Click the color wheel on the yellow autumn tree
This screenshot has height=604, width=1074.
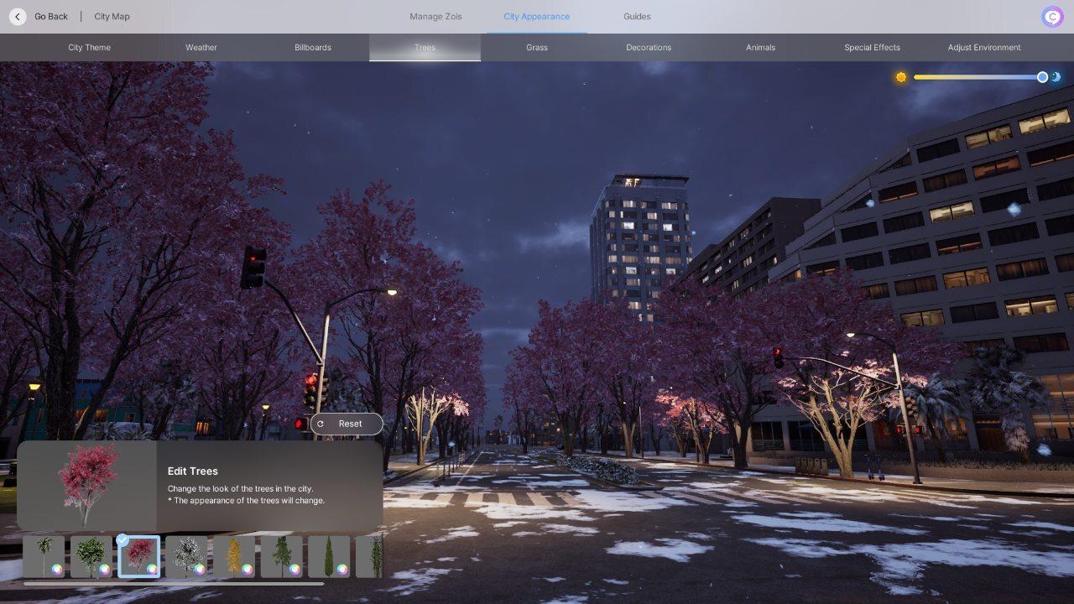pos(246,569)
